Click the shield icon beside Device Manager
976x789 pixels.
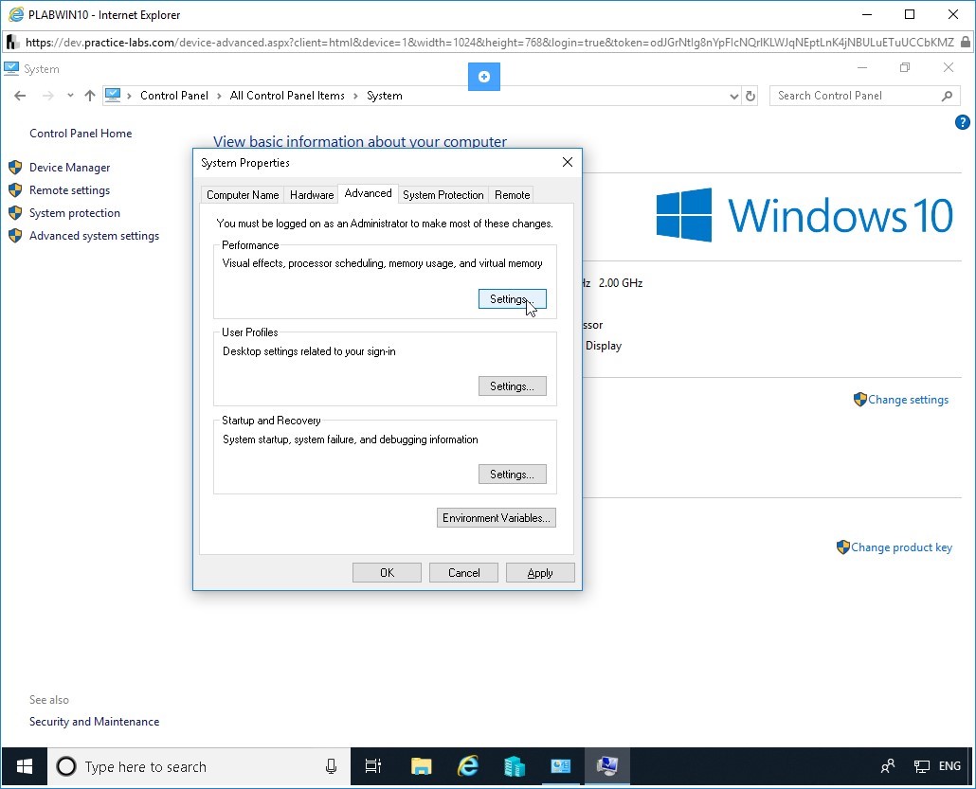[15, 168]
